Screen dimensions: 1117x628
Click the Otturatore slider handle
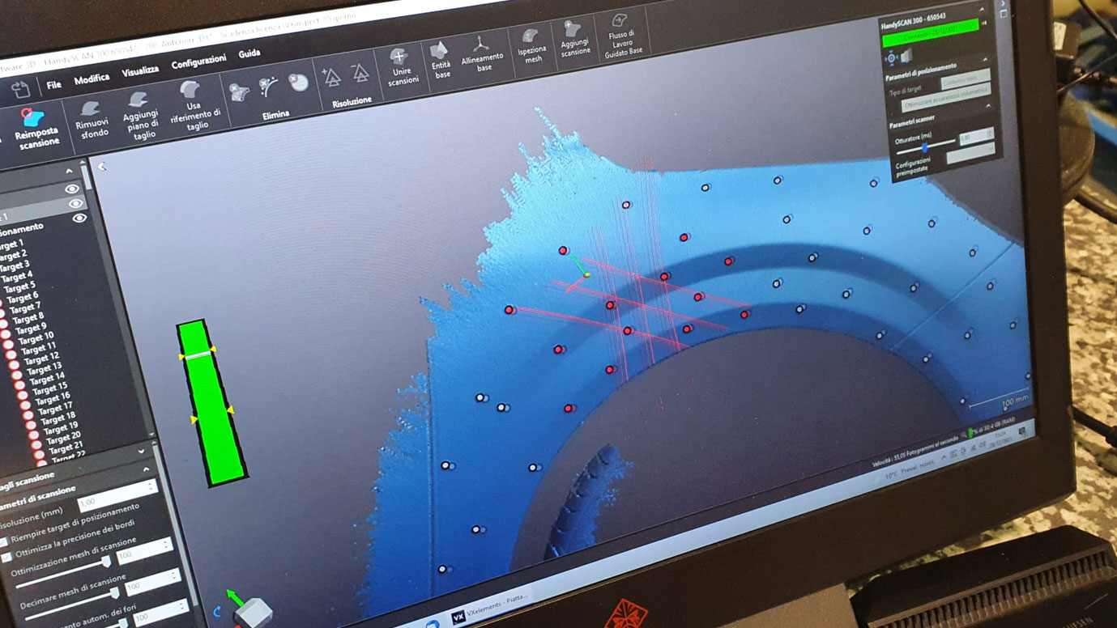[924, 148]
